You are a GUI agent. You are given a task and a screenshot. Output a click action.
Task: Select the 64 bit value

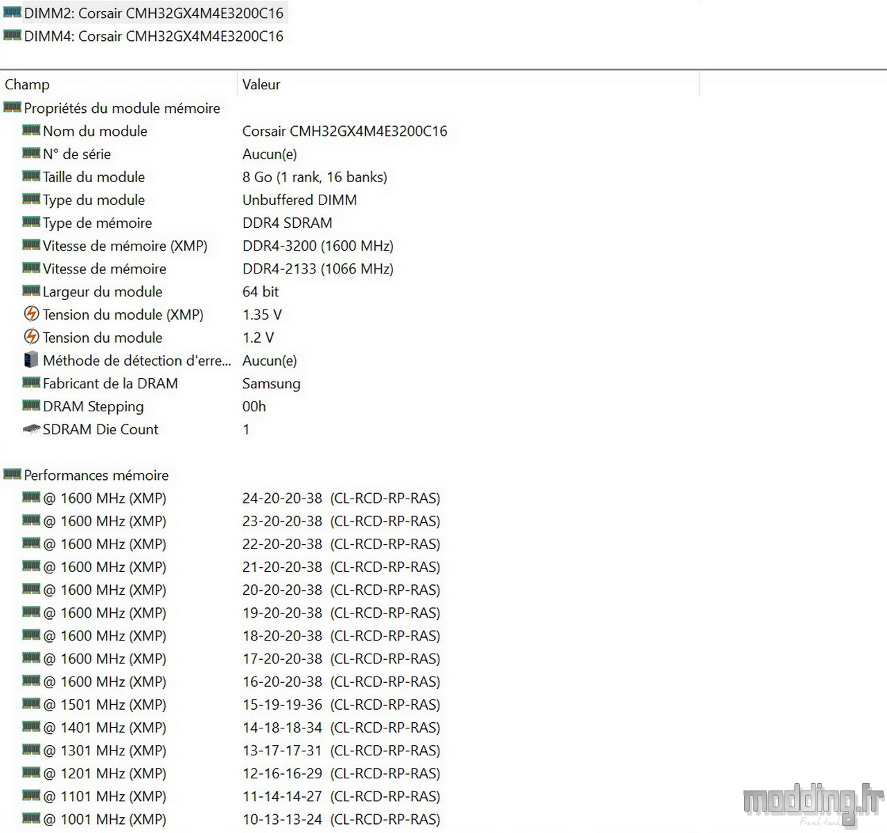(x=261, y=292)
